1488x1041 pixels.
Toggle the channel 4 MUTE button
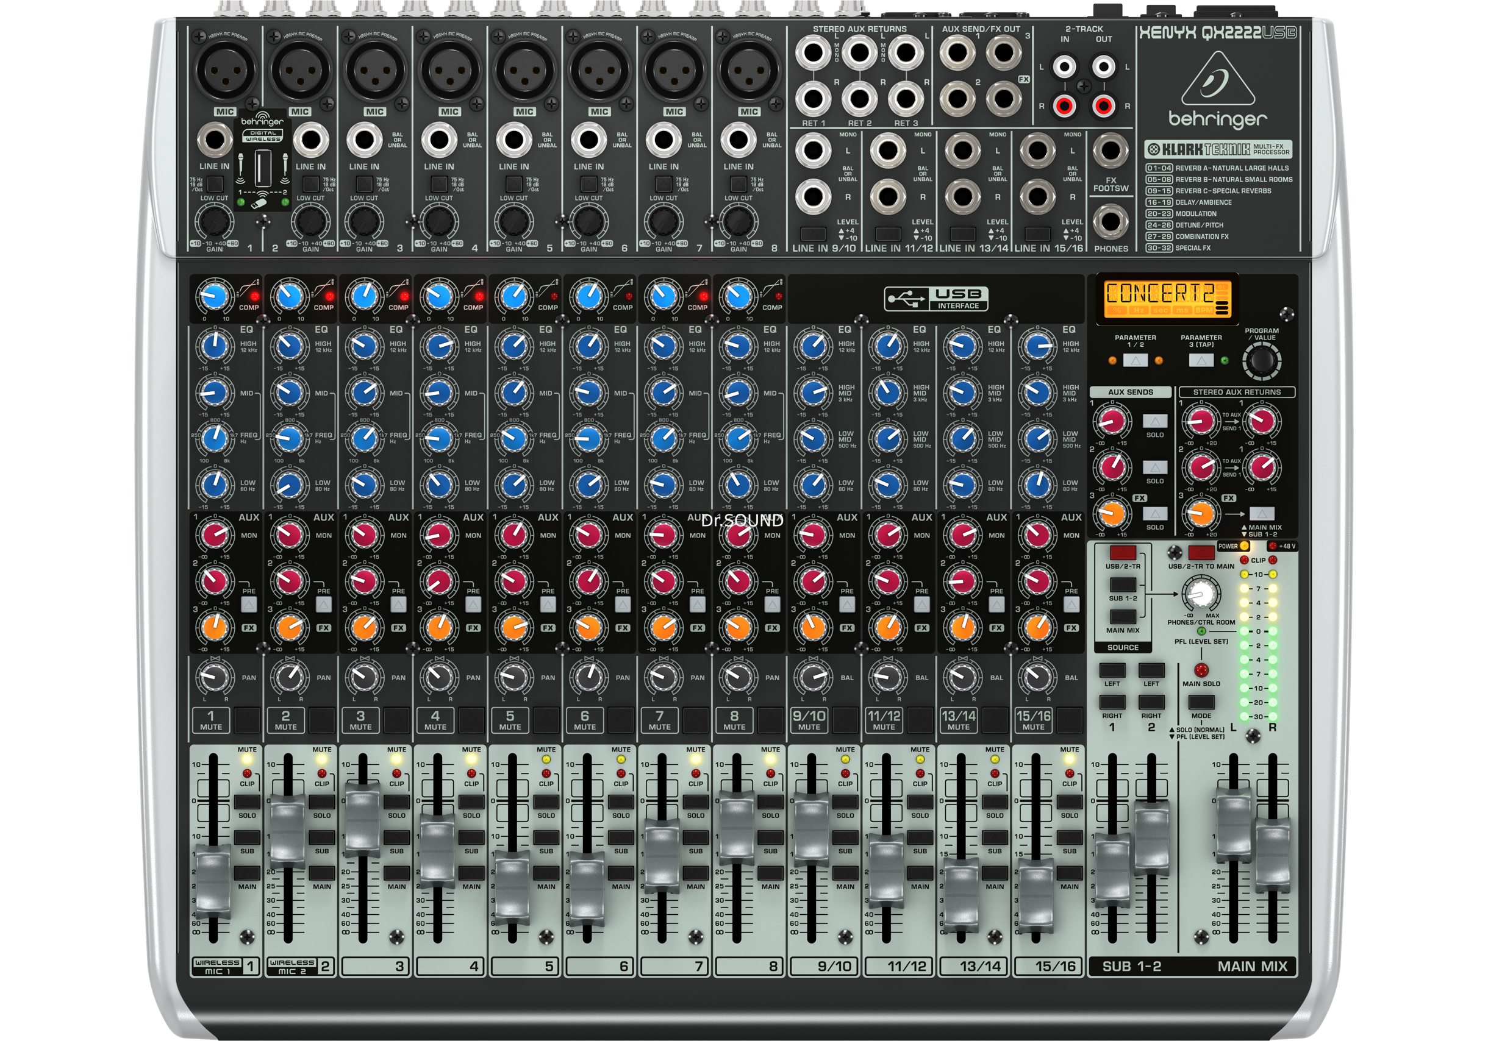[471, 720]
